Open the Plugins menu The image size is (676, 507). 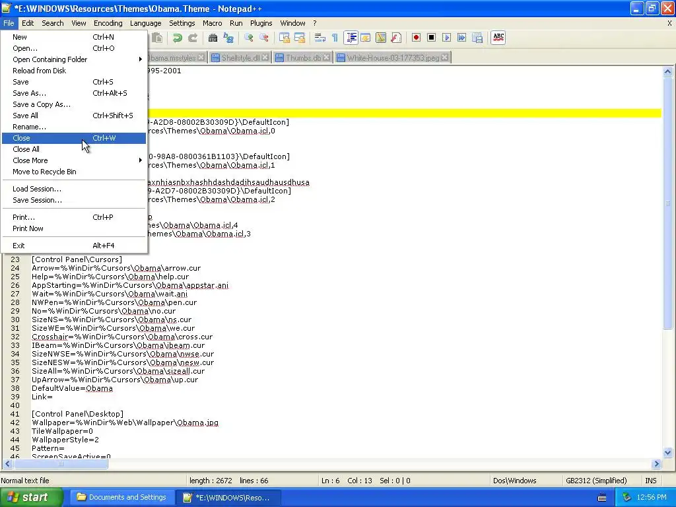pyautogui.click(x=261, y=23)
